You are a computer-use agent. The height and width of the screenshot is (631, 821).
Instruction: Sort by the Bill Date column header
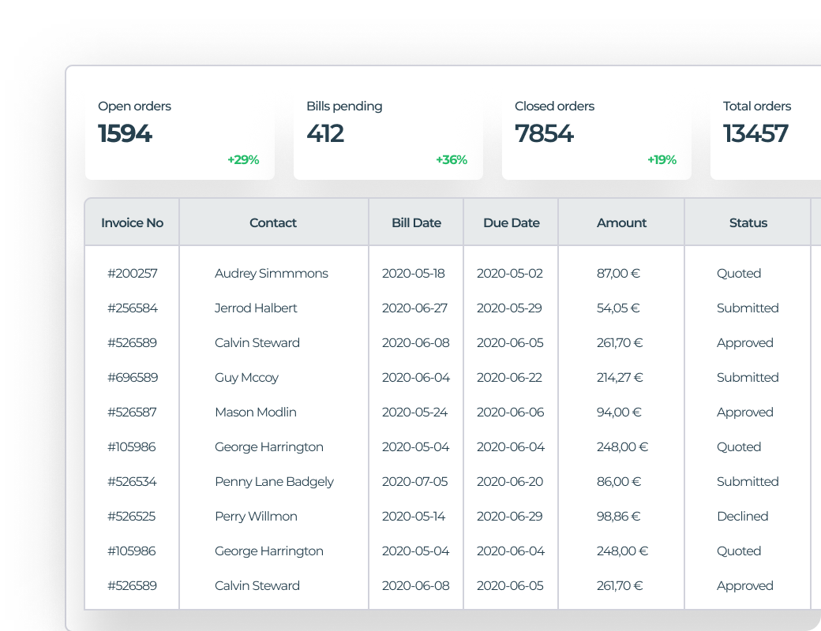point(416,223)
